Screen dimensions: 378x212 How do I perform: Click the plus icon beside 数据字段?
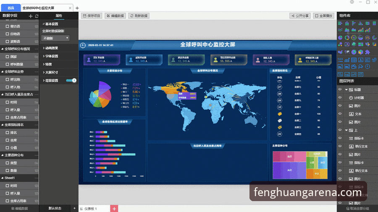point(30,16)
